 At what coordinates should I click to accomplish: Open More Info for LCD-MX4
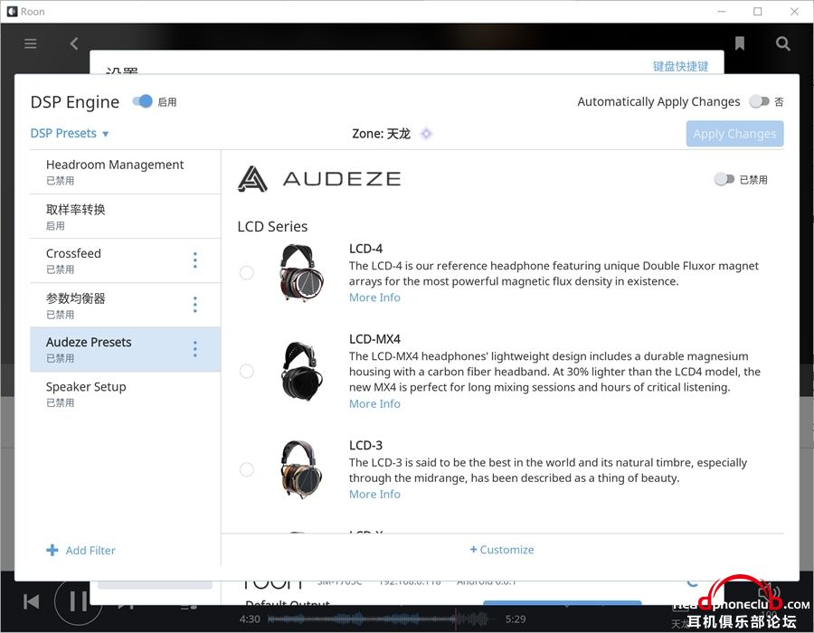(x=374, y=403)
